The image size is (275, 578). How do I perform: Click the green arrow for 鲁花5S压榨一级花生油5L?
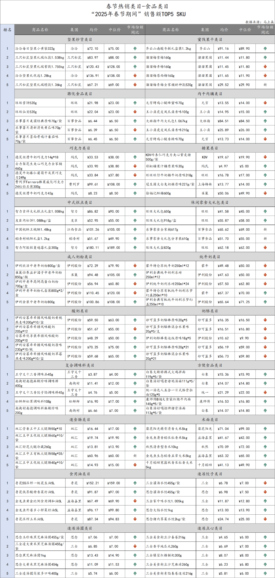135,483
